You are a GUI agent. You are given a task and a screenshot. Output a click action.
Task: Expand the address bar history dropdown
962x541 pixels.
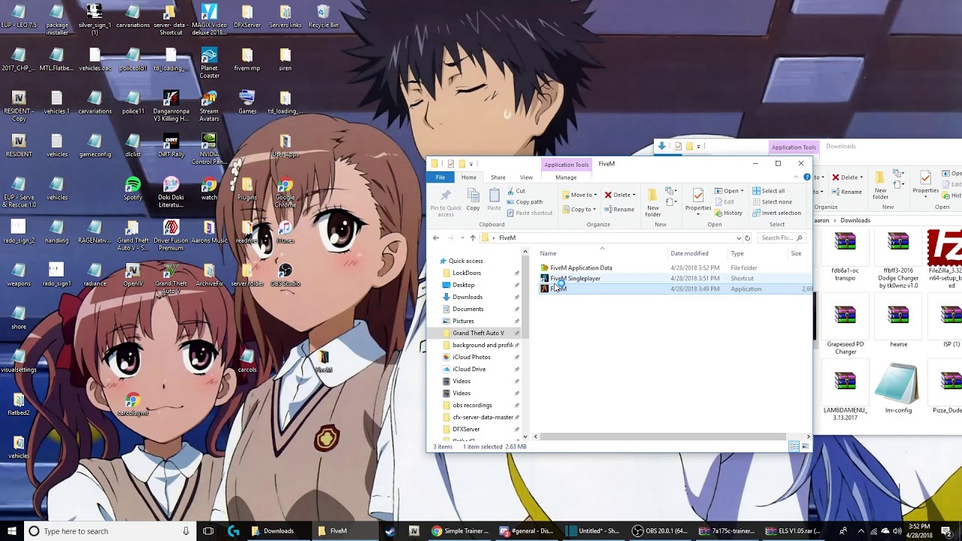click(x=739, y=238)
